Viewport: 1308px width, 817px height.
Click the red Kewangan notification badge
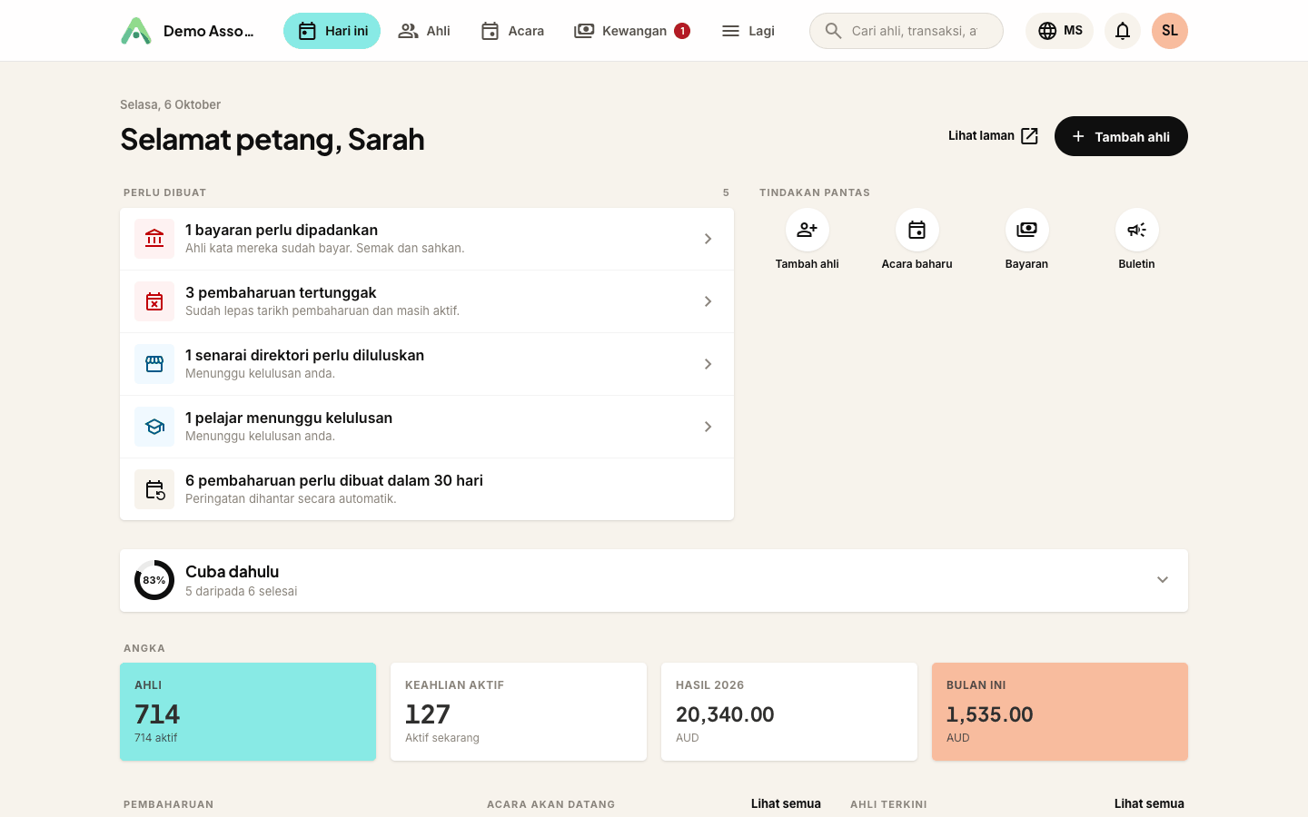coord(682,31)
